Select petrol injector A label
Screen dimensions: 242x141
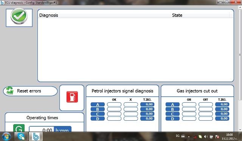point(98,105)
